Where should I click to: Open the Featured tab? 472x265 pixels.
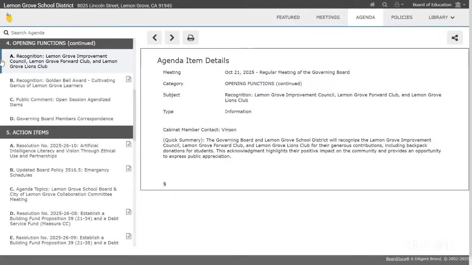pos(288,17)
